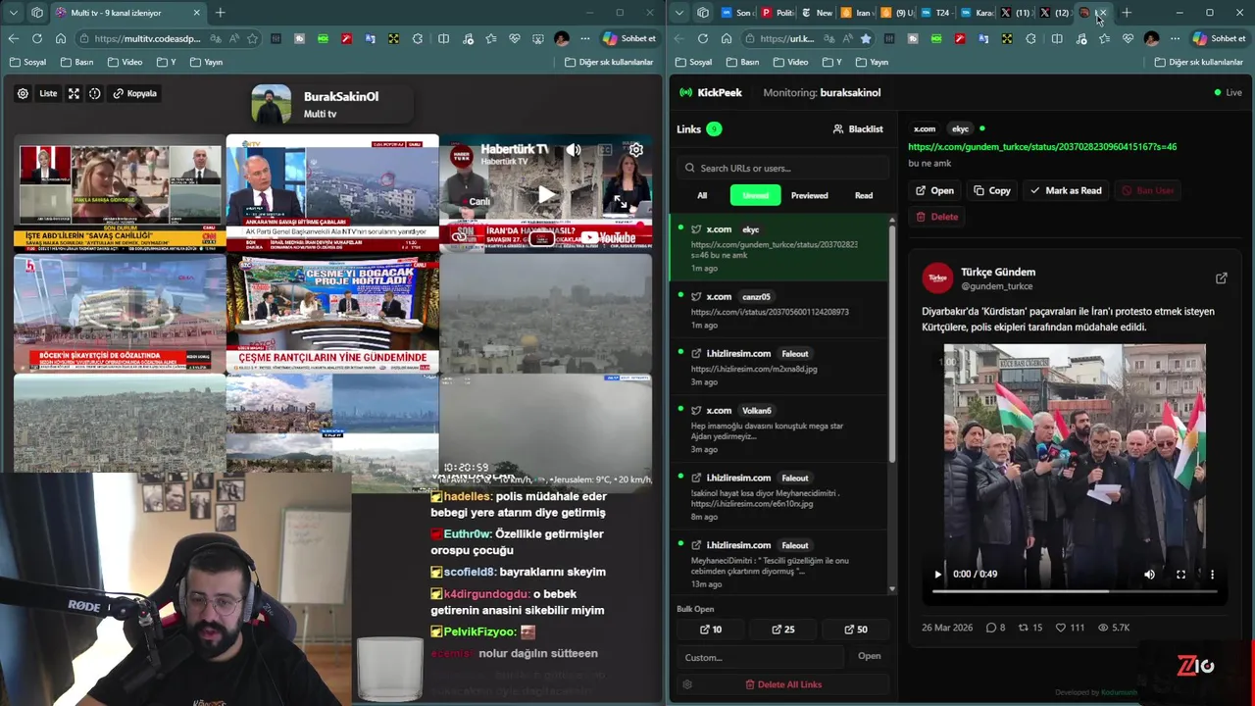This screenshot has height=706, width=1255.
Task: Expand the tab search chevron in left browser
Action: click(x=13, y=13)
